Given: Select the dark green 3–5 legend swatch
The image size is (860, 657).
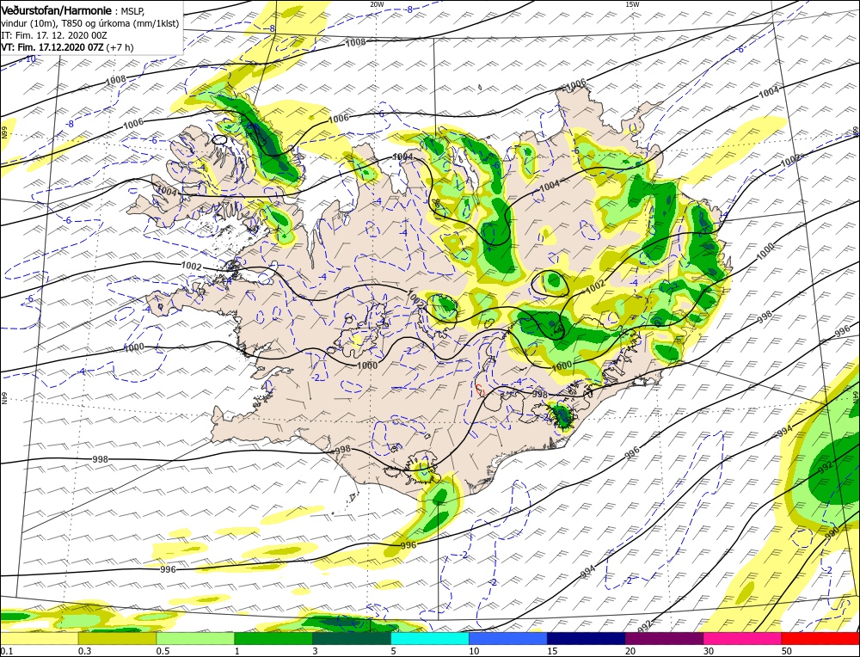Looking at the screenshot, I should (x=352, y=638).
